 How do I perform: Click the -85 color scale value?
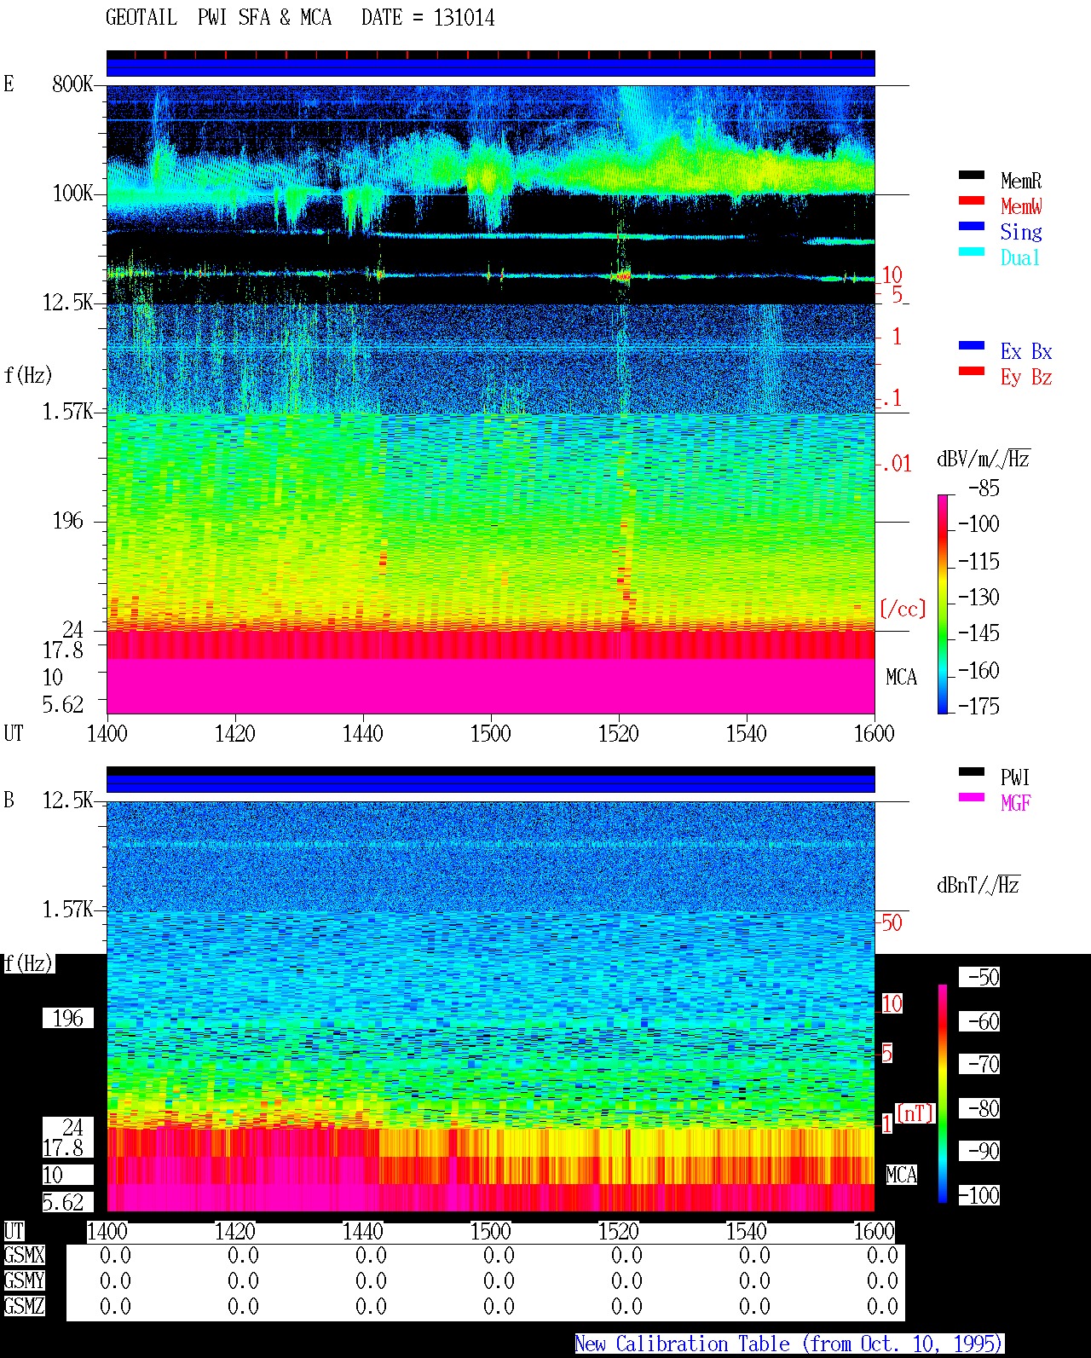point(984,488)
